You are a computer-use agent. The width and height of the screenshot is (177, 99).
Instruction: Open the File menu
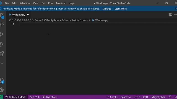(7, 3)
